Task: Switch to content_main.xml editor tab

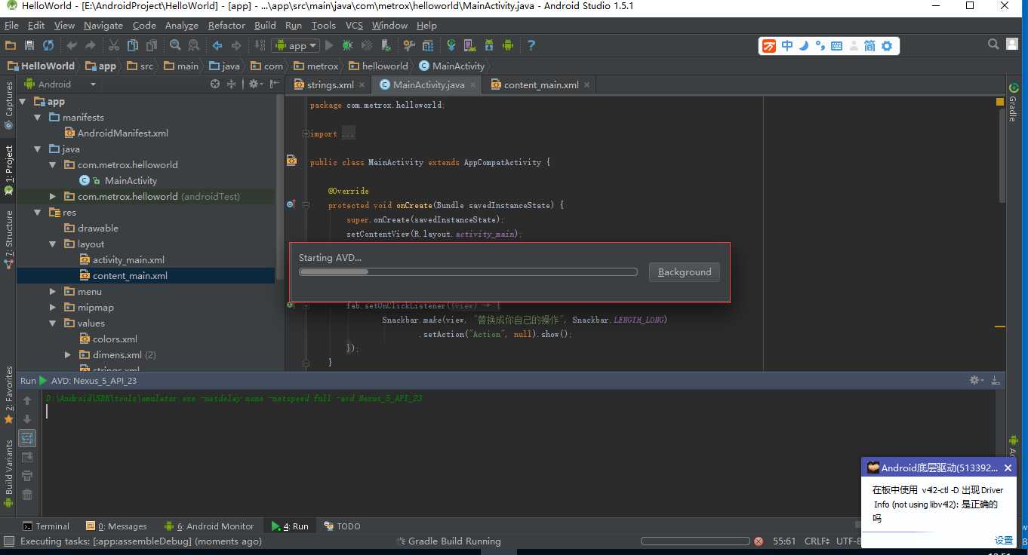Action: point(541,84)
